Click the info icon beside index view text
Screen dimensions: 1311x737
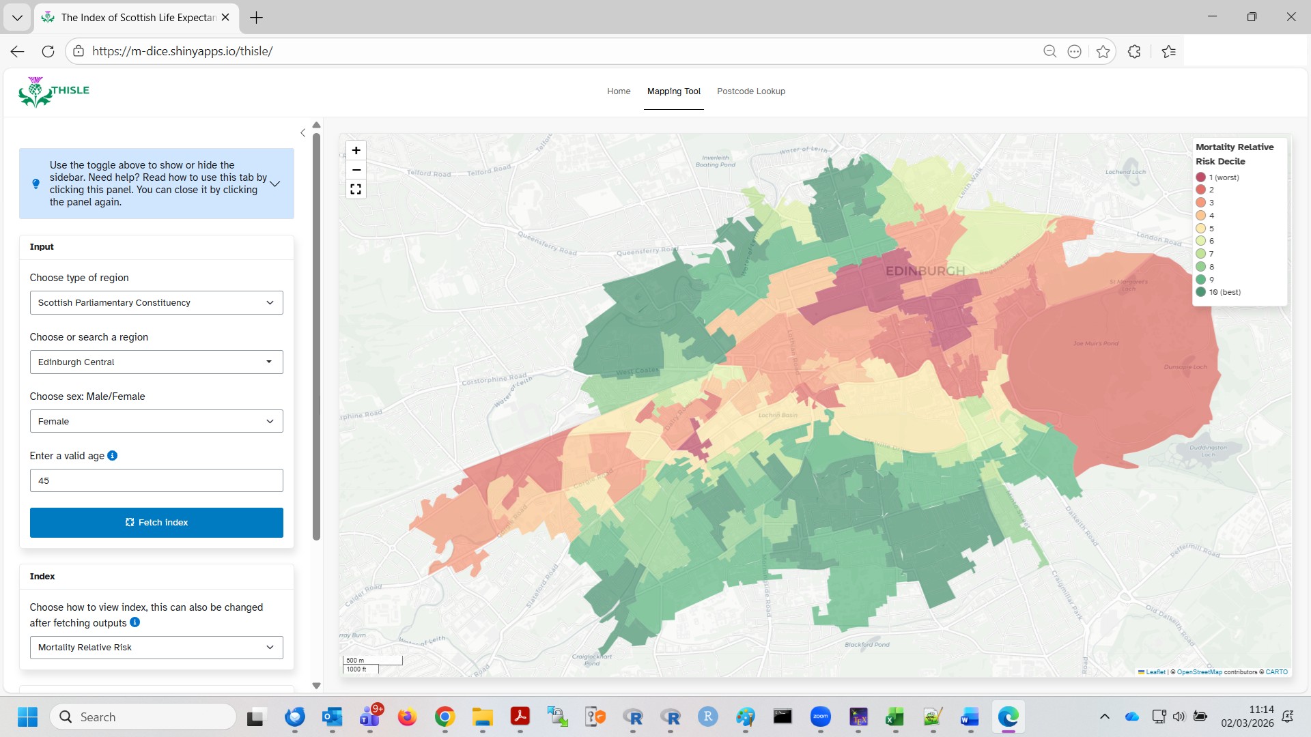[134, 623]
